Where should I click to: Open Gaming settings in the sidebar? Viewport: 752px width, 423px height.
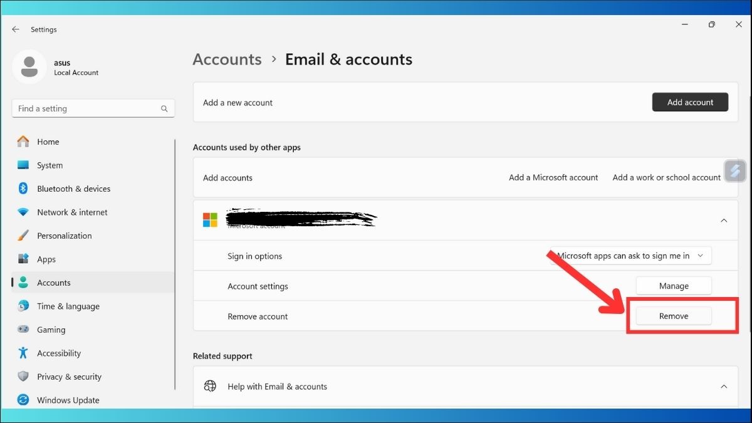point(93,330)
